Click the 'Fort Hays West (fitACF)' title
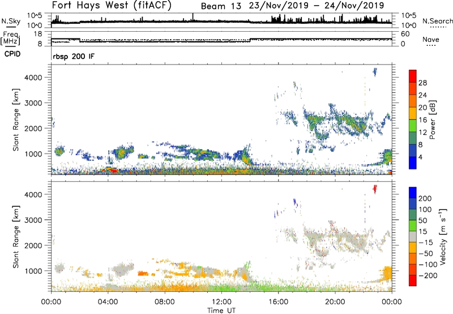Viewport: 453px width, 314px height. click(x=112, y=5)
